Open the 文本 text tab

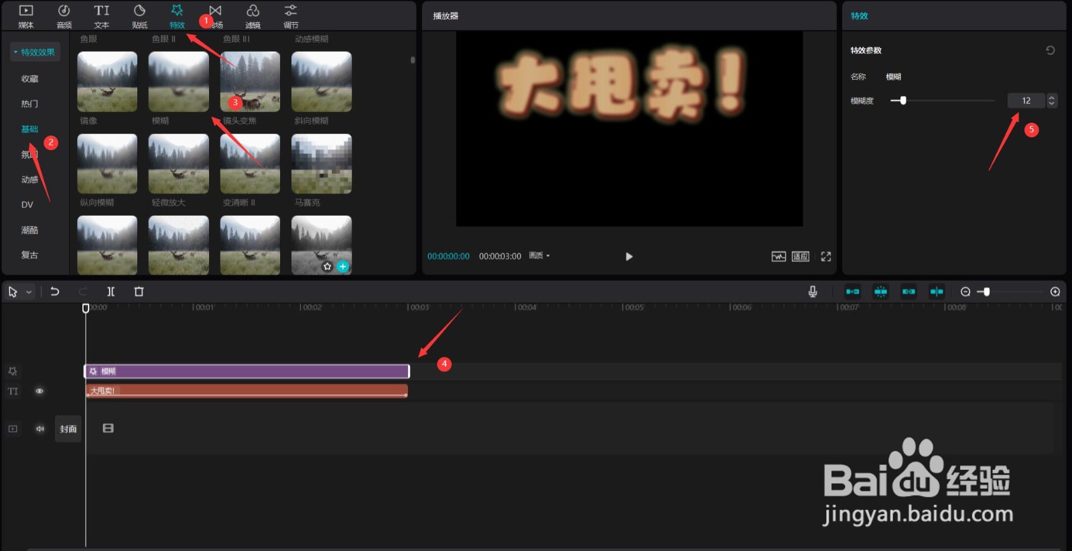tap(101, 16)
